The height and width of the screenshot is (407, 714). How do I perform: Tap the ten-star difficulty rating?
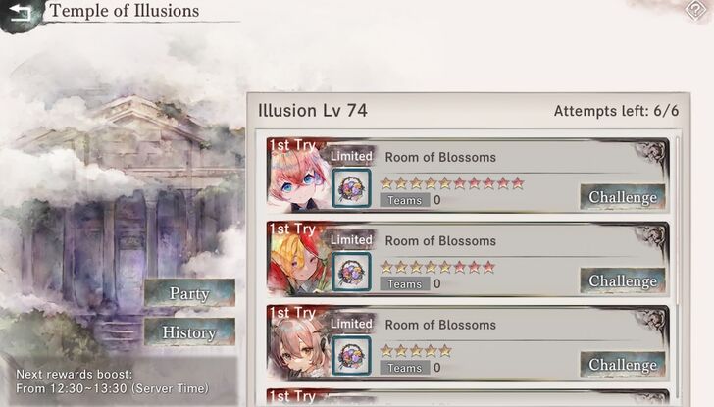[452, 183]
